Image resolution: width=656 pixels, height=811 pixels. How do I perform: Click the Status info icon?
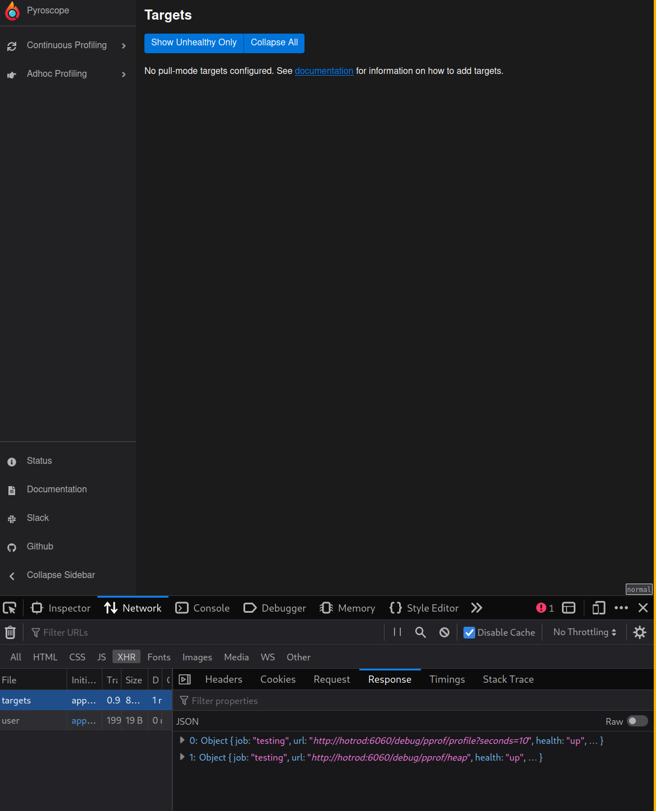coord(12,461)
